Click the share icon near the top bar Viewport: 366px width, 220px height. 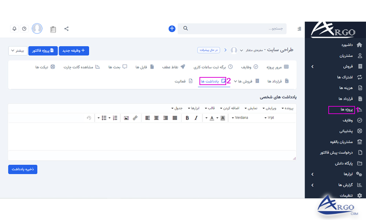66,29
